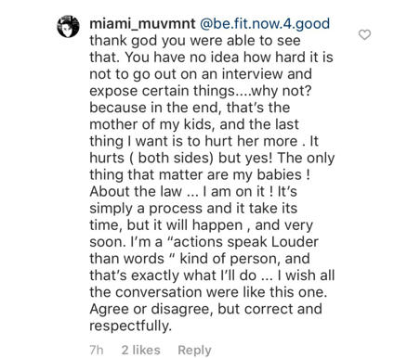Like the comment with the heart icon
This screenshot has width=394, height=358.
(x=364, y=34)
